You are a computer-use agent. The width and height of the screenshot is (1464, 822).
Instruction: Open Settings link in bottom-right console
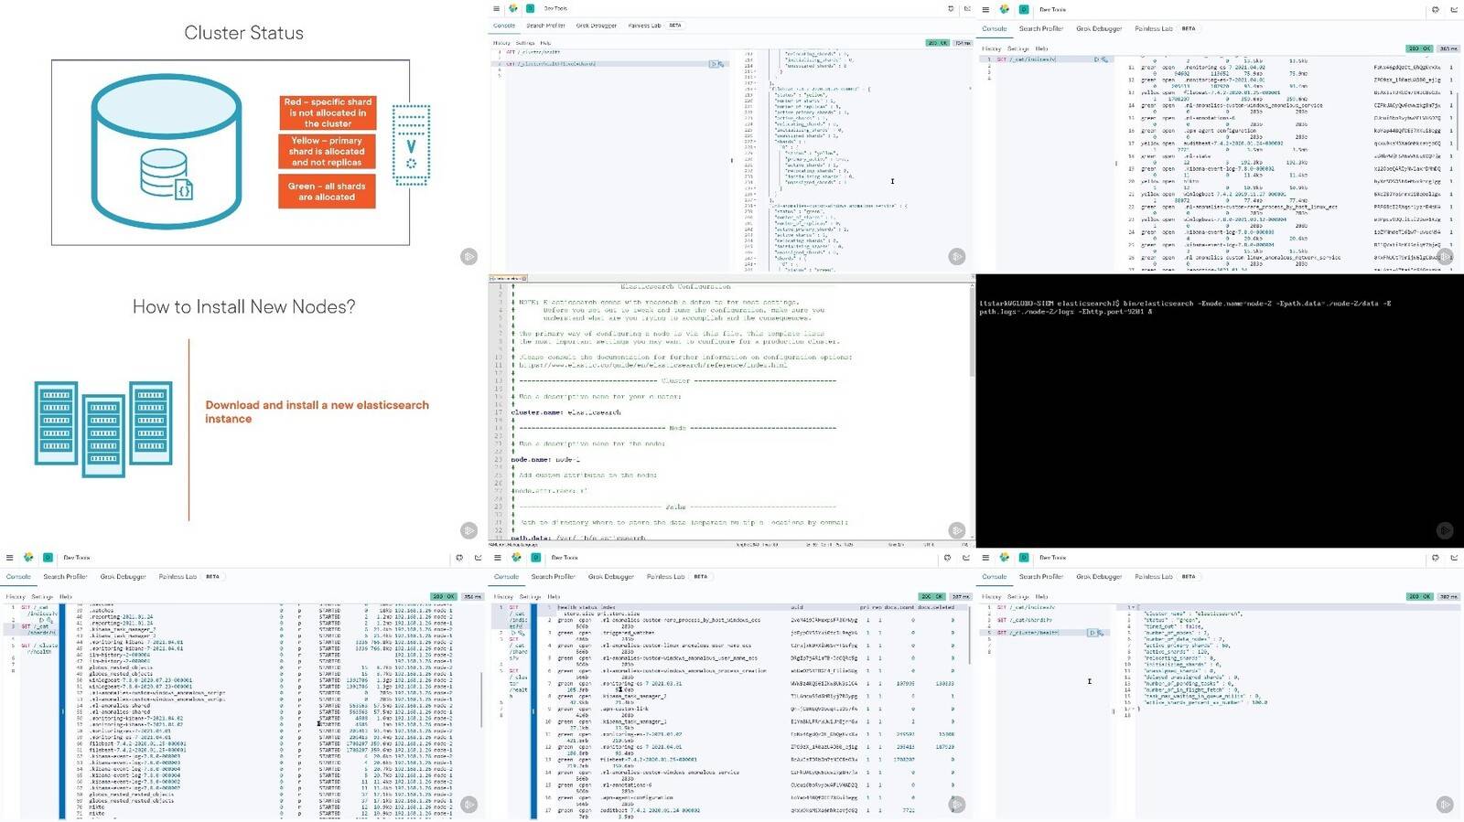[x=1018, y=596]
